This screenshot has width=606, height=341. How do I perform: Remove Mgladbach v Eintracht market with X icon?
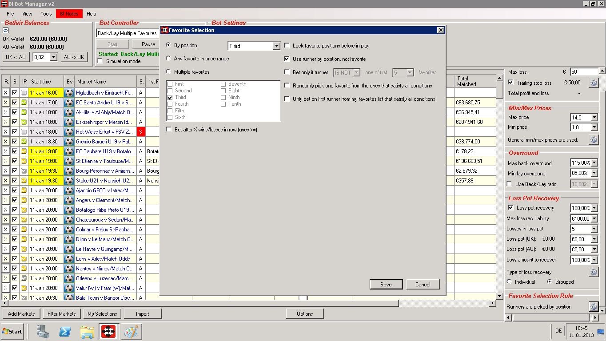pyautogui.click(x=6, y=93)
